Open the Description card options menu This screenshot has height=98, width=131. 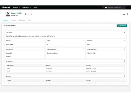(124, 32)
